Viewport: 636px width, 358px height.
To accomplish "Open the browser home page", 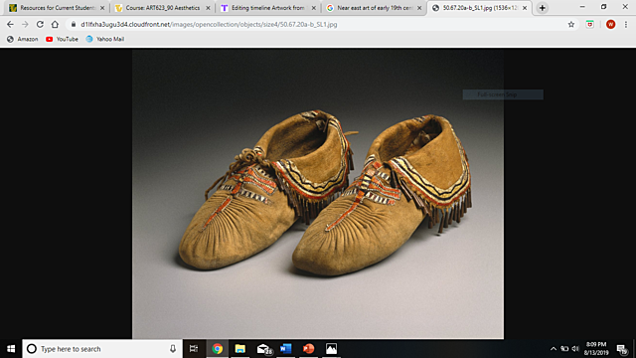I will pyautogui.click(x=55, y=24).
